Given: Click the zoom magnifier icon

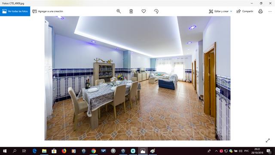Looking at the screenshot, I should [x=119, y=11].
